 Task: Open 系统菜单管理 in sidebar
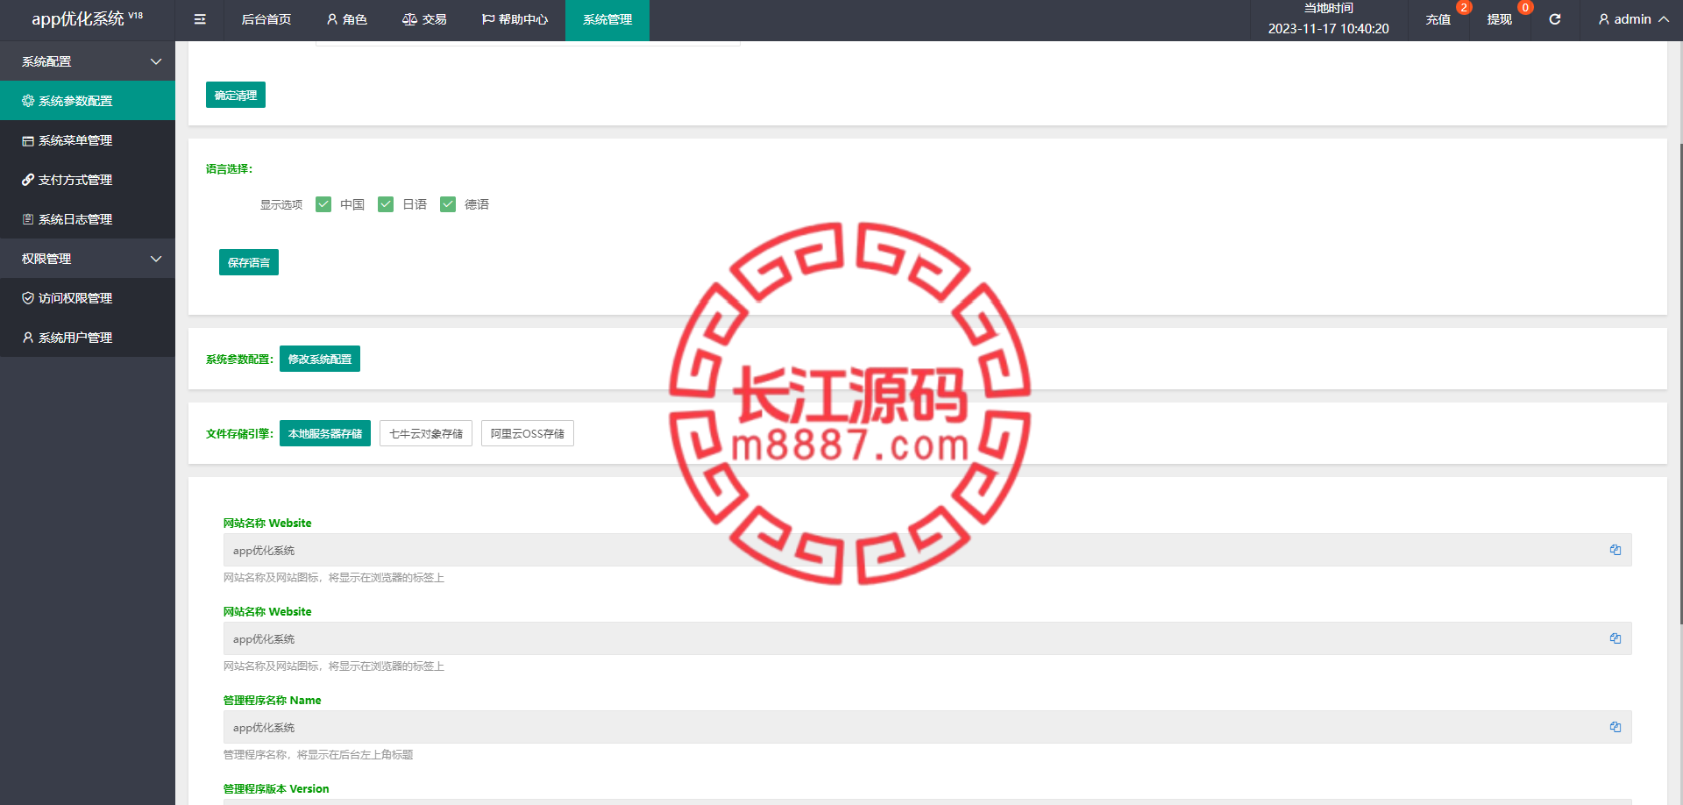(x=88, y=140)
